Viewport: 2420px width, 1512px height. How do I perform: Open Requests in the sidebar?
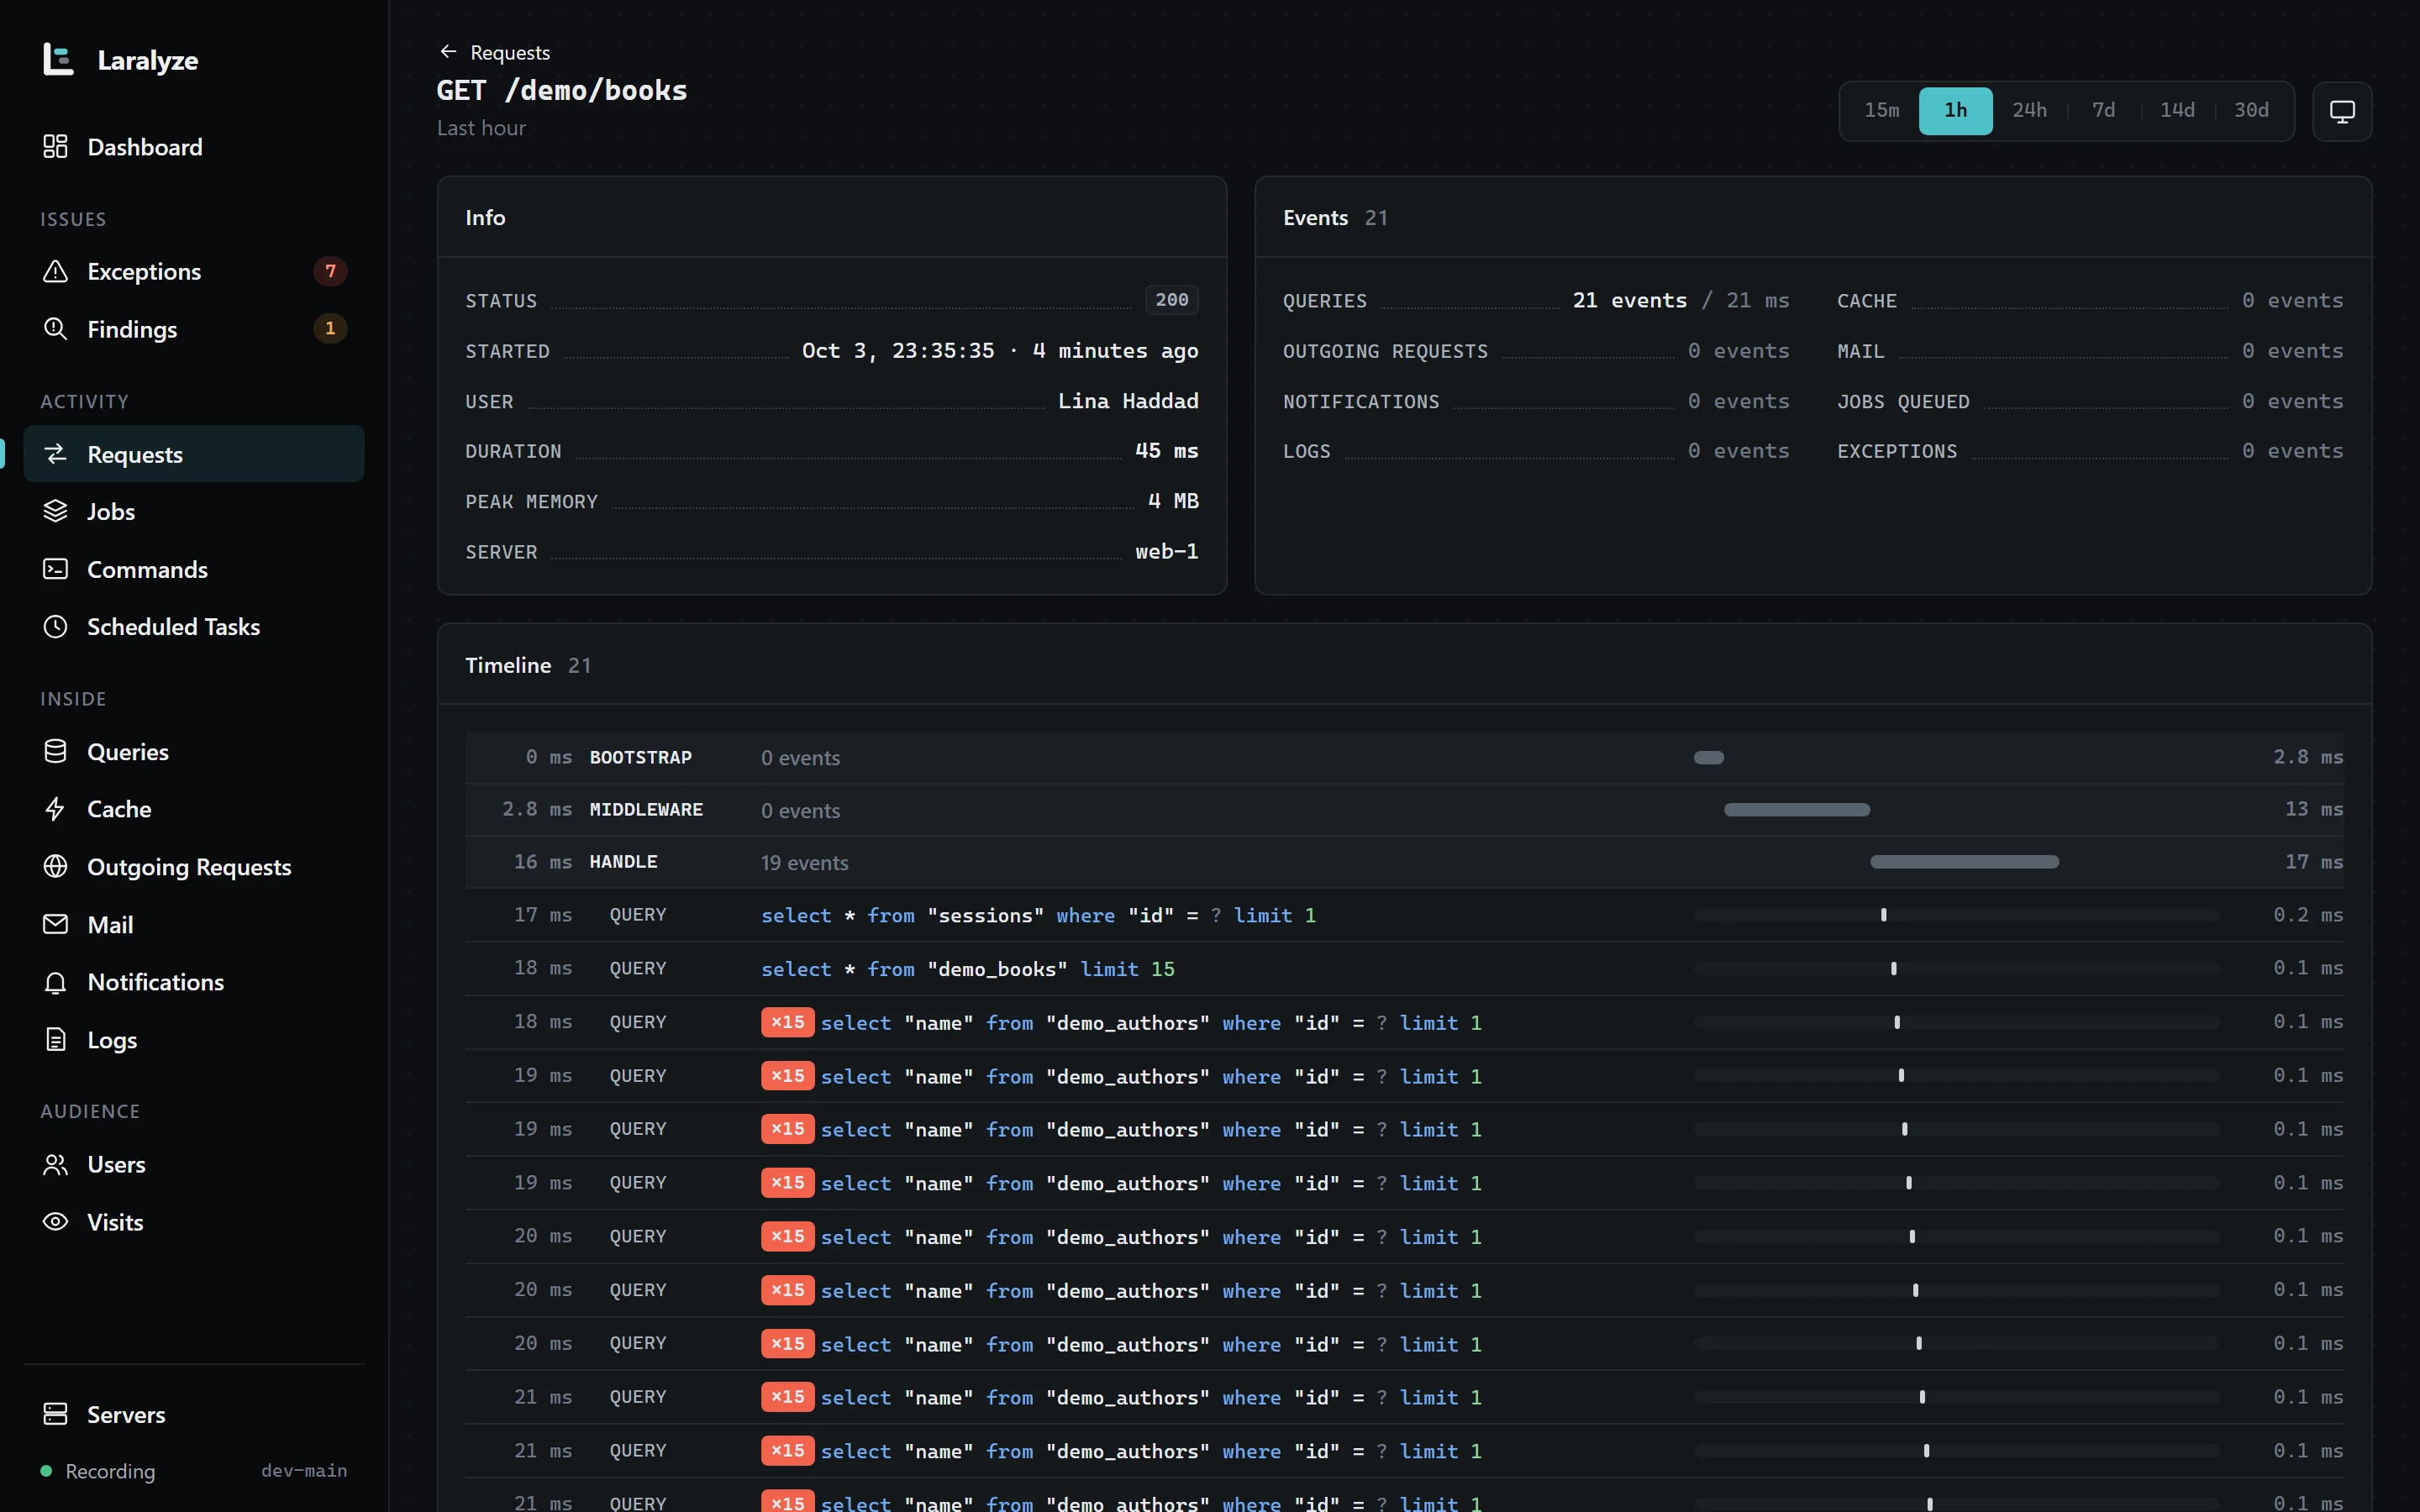coord(194,454)
